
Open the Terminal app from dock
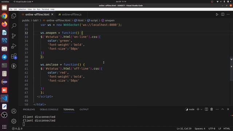pyautogui.click(x=4, y=65)
